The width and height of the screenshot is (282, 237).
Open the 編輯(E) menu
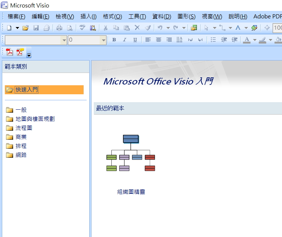(40, 17)
